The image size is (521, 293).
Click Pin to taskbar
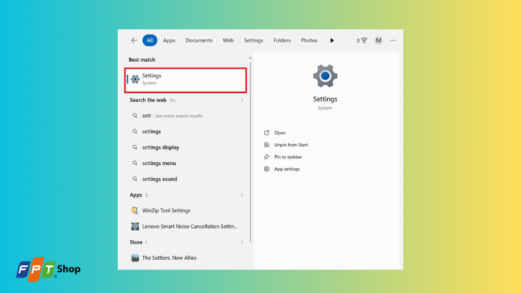[x=288, y=157]
